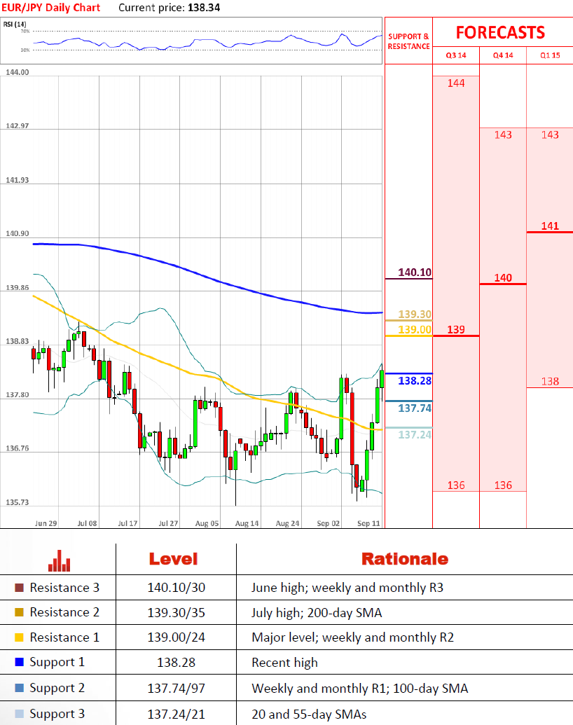
Task: Click the Resistance 1 yellow color swatch
Action: point(19,637)
